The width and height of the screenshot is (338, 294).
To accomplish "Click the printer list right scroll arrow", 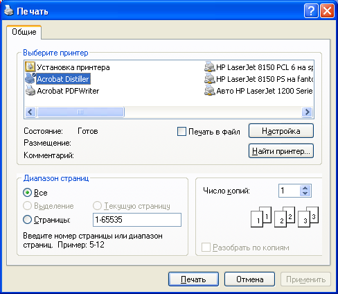I will 307,112.
